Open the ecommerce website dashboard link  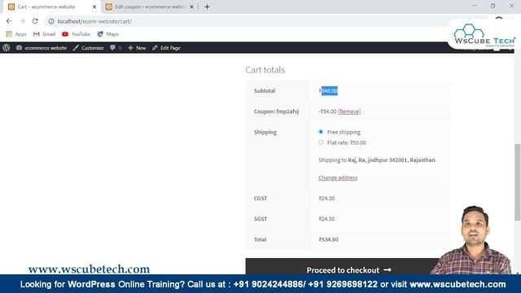tap(42, 48)
